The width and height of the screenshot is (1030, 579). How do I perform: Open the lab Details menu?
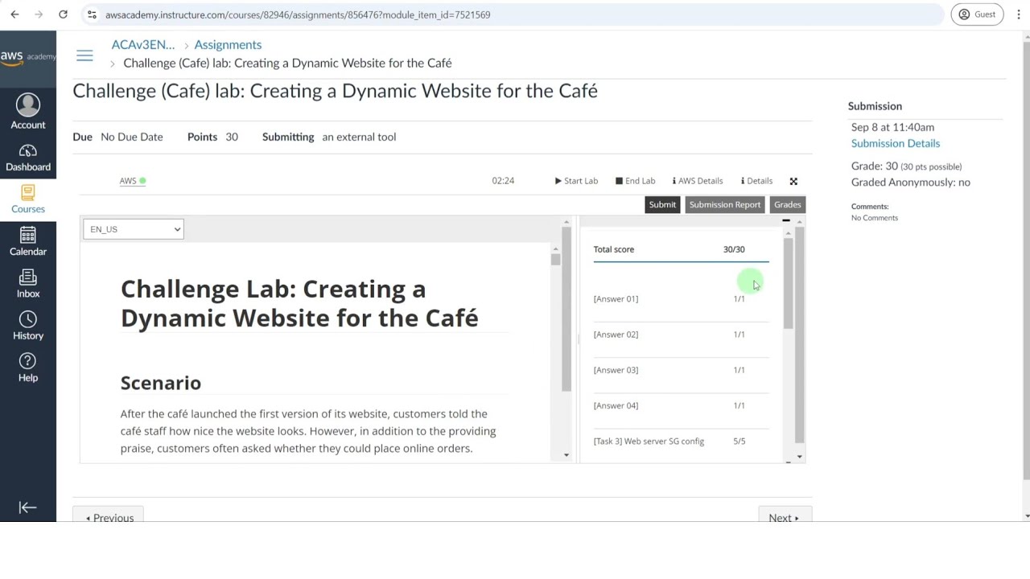756,181
